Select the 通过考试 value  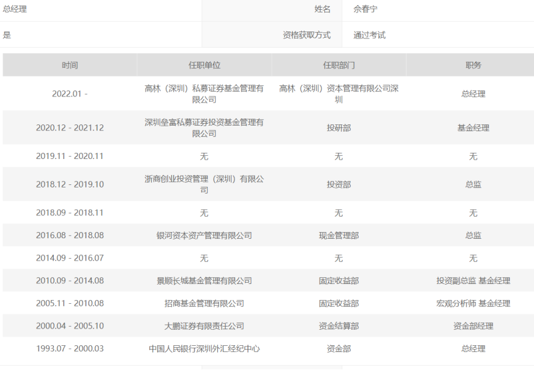(x=369, y=35)
